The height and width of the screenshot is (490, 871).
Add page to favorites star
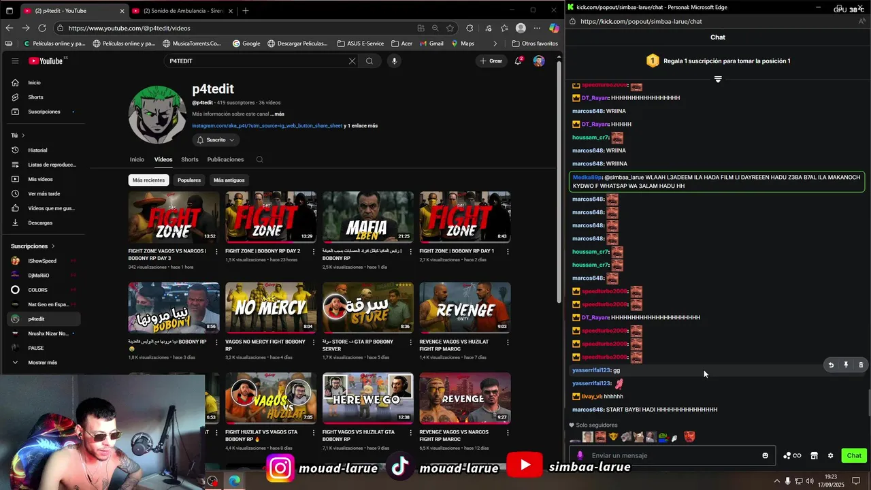tap(450, 28)
